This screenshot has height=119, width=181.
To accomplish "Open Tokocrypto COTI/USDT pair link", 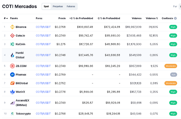I will click(43, 114).
